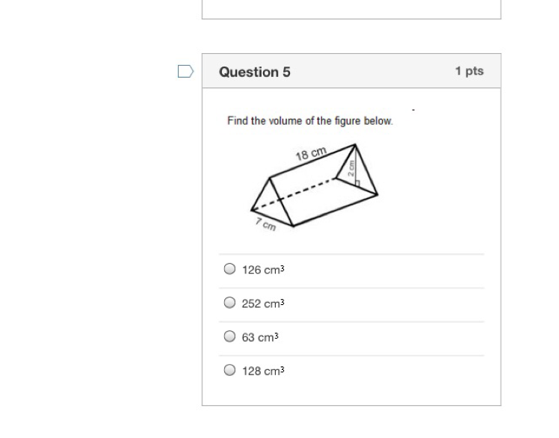
Task: Choose the 252 cm³ radio option
Action: coord(229,303)
